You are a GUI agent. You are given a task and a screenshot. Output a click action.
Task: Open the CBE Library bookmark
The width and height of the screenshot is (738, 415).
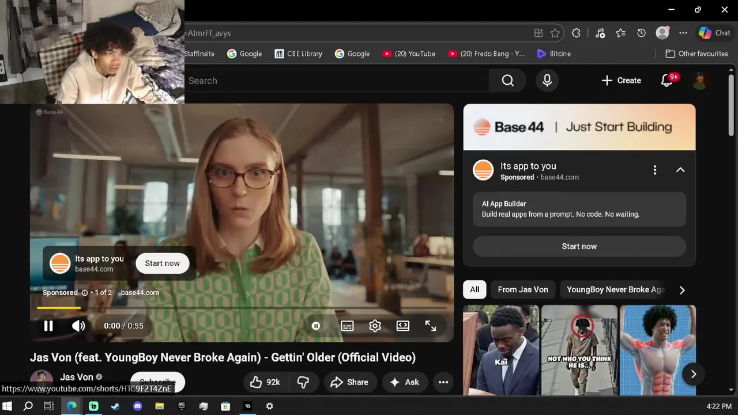(298, 54)
